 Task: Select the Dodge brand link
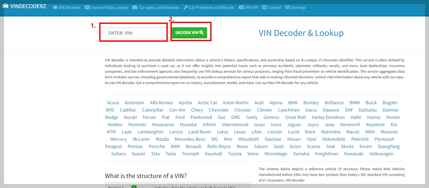click(112, 117)
